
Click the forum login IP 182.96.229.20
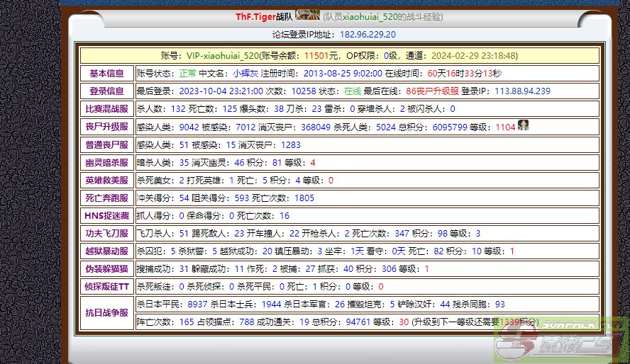(367, 34)
